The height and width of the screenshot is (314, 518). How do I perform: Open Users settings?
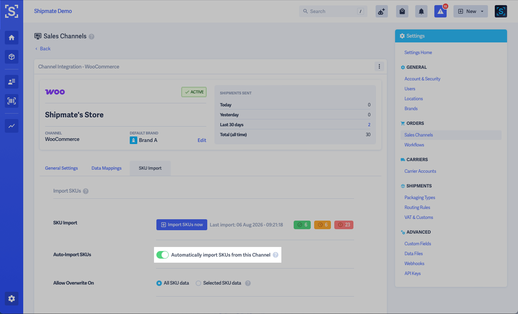(x=410, y=89)
